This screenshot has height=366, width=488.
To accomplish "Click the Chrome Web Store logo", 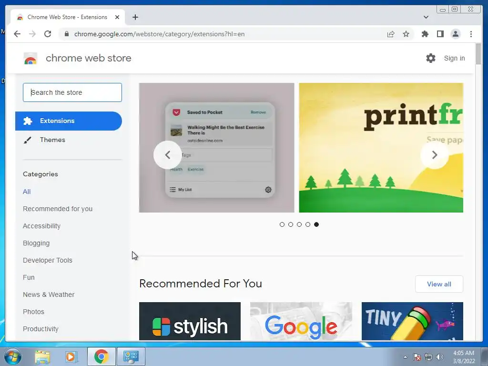I will [30, 58].
